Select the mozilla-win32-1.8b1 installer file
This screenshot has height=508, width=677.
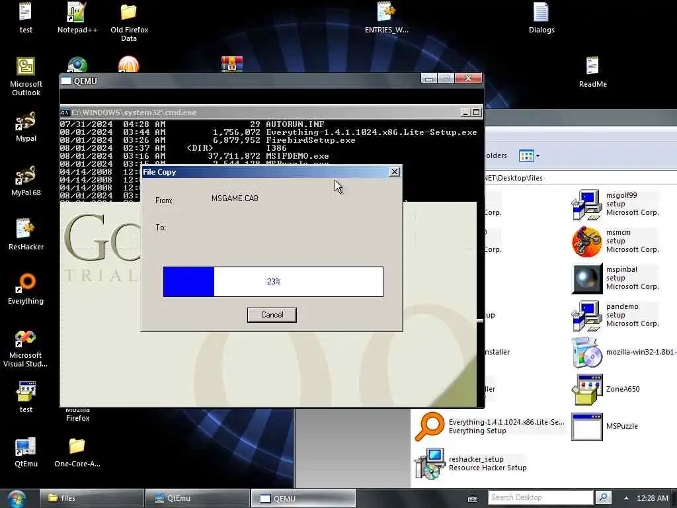point(623,352)
